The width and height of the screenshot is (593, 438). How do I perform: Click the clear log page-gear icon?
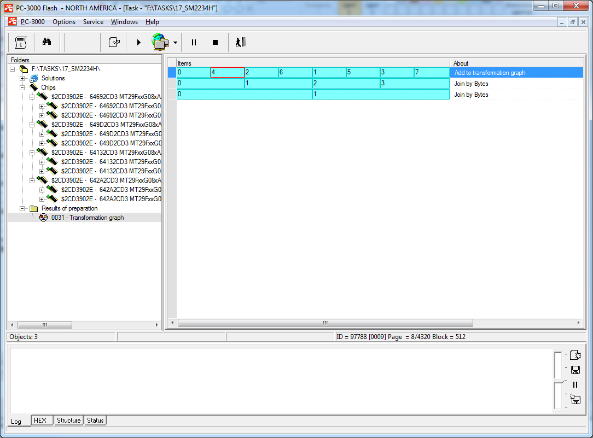coord(575,355)
